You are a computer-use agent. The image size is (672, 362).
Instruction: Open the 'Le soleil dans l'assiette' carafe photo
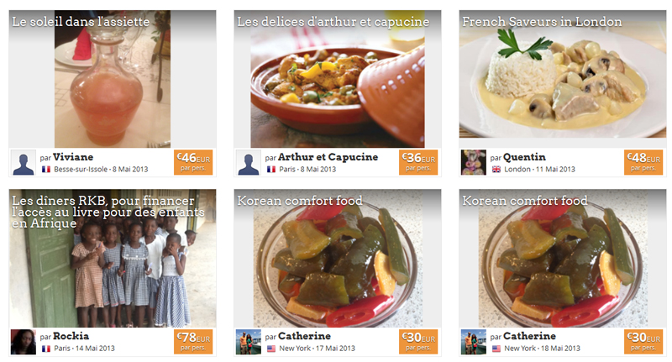[x=113, y=79]
